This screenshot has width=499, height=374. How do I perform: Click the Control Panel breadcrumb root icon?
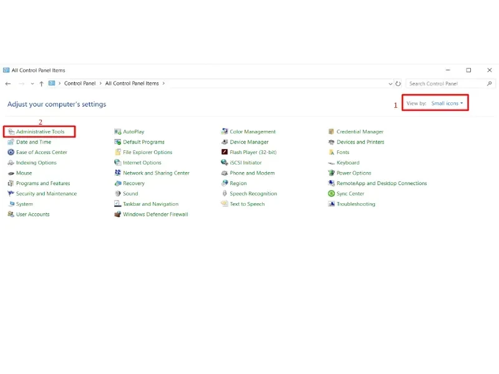tap(52, 84)
